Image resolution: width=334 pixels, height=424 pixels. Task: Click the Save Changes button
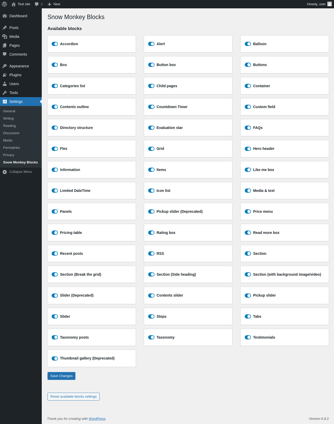(61, 376)
